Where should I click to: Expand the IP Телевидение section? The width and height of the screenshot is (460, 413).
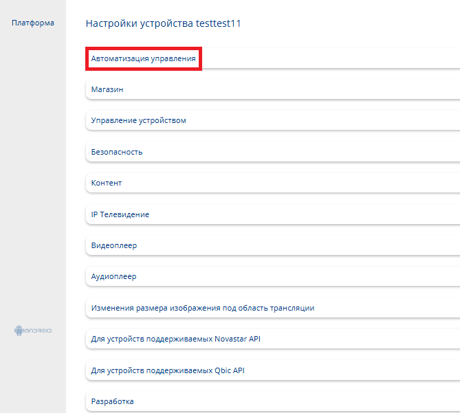coord(120,214)
